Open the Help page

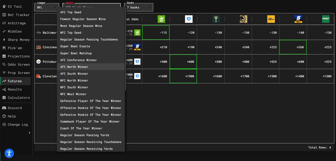[16, 116]
